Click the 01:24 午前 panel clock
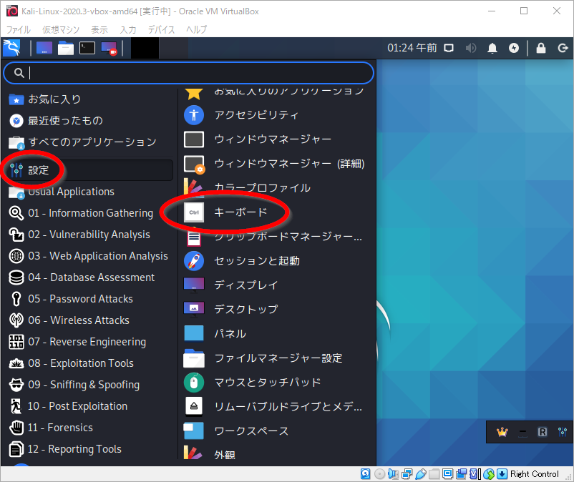 [x=412, y=48]
